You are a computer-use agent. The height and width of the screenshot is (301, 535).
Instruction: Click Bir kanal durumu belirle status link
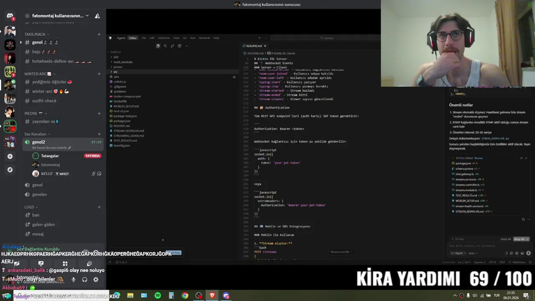51,148
